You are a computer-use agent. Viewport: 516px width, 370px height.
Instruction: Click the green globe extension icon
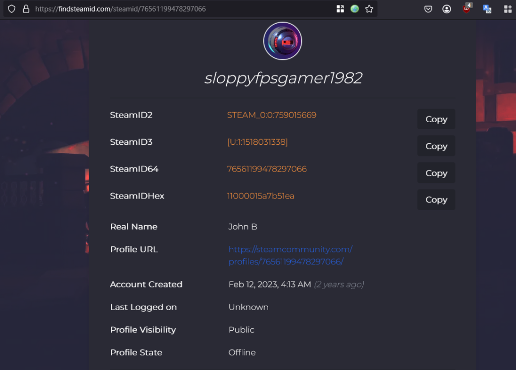(354, 9)
